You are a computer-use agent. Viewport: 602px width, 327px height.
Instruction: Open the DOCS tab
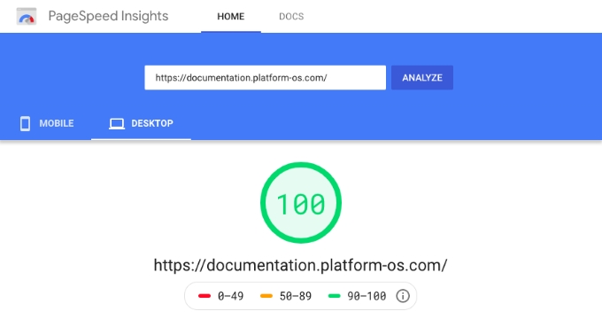(x=291, y=16)
